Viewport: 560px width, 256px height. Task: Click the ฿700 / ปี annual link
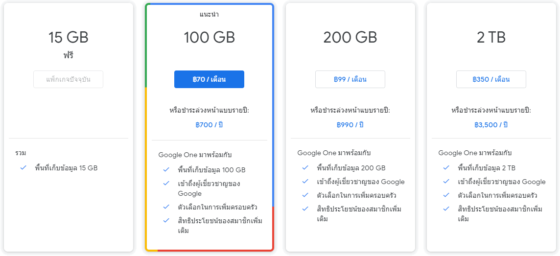click(x=209, y=125)
